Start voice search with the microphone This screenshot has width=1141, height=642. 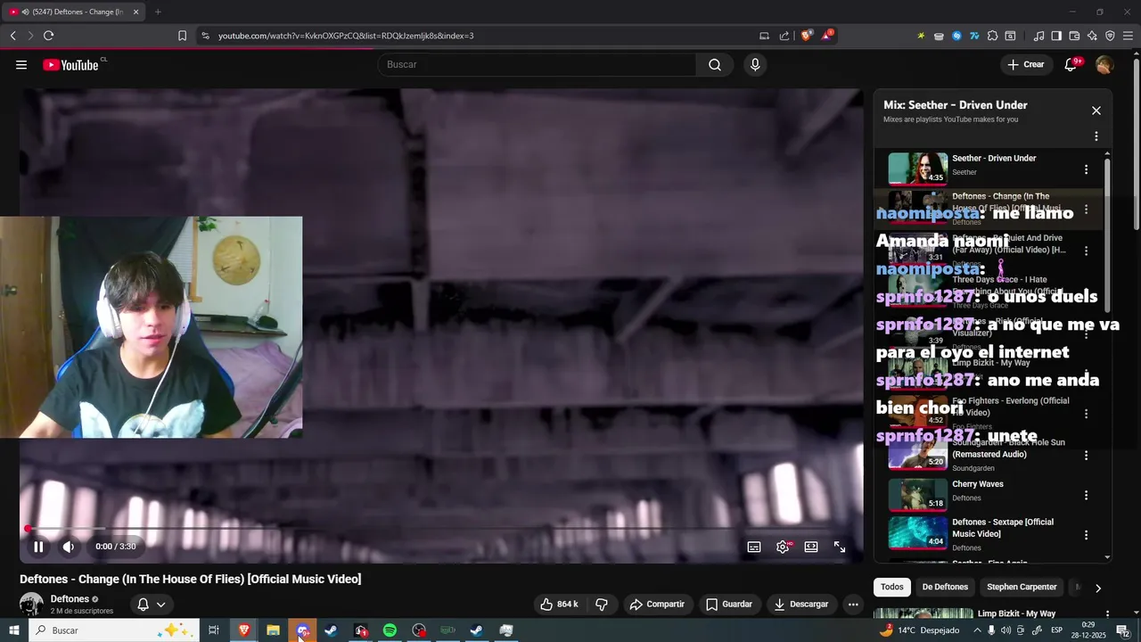tap(755, 64)
